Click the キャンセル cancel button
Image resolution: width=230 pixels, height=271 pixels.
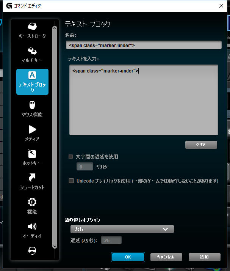coord(166,257)
